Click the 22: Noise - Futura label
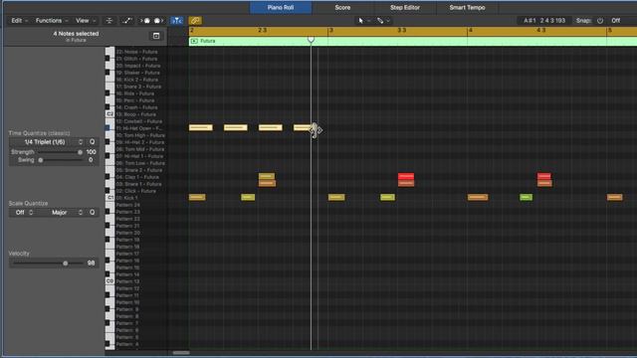Screen dimensions: 637x358 [137, 52]
